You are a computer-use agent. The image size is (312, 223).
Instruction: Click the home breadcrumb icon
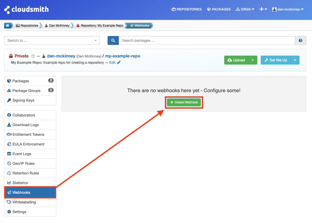click(x=8, y=26)
